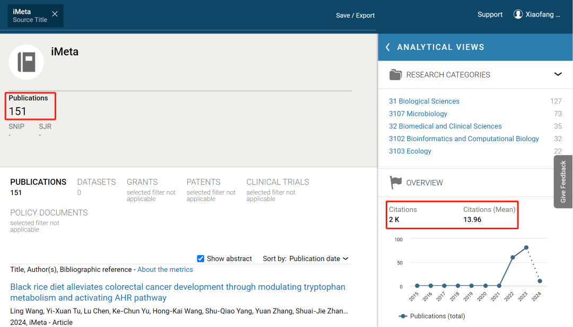Click the iMeta journal title heading
The height and width of the screenshot is (327, 573).
[65, 51]
